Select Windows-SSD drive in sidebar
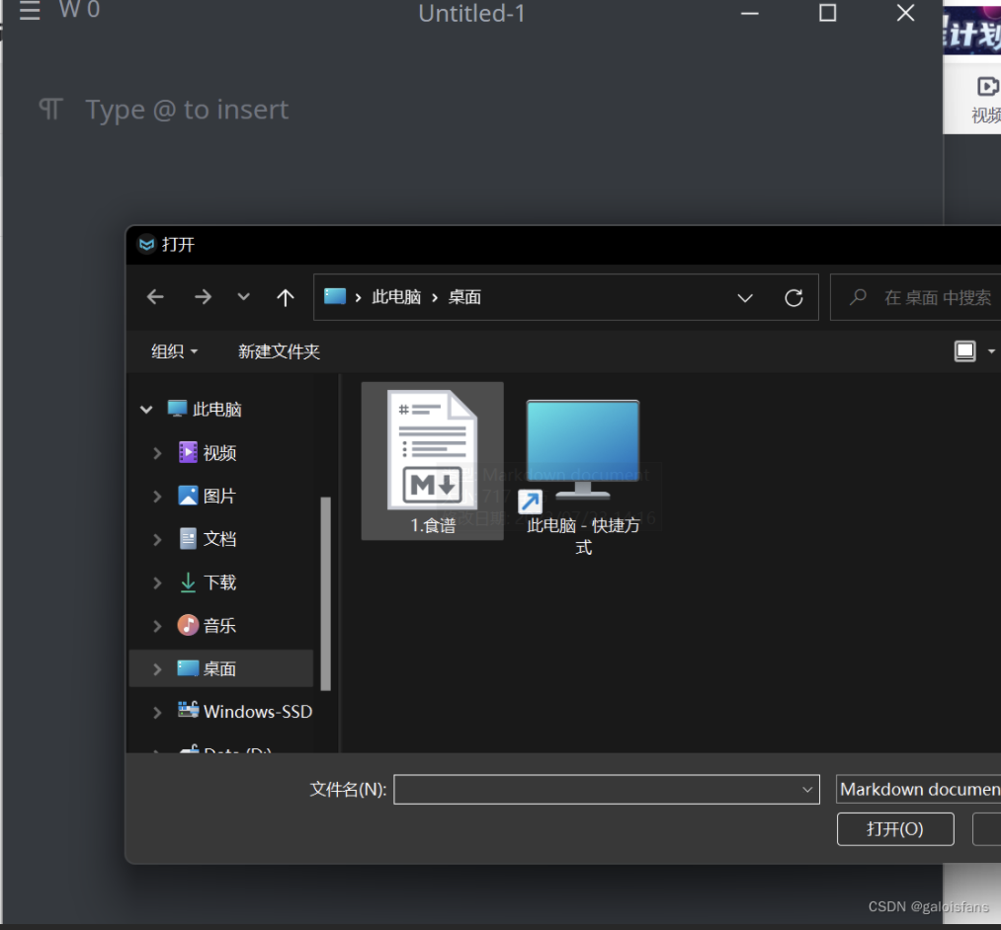 [x=257, y=711]
